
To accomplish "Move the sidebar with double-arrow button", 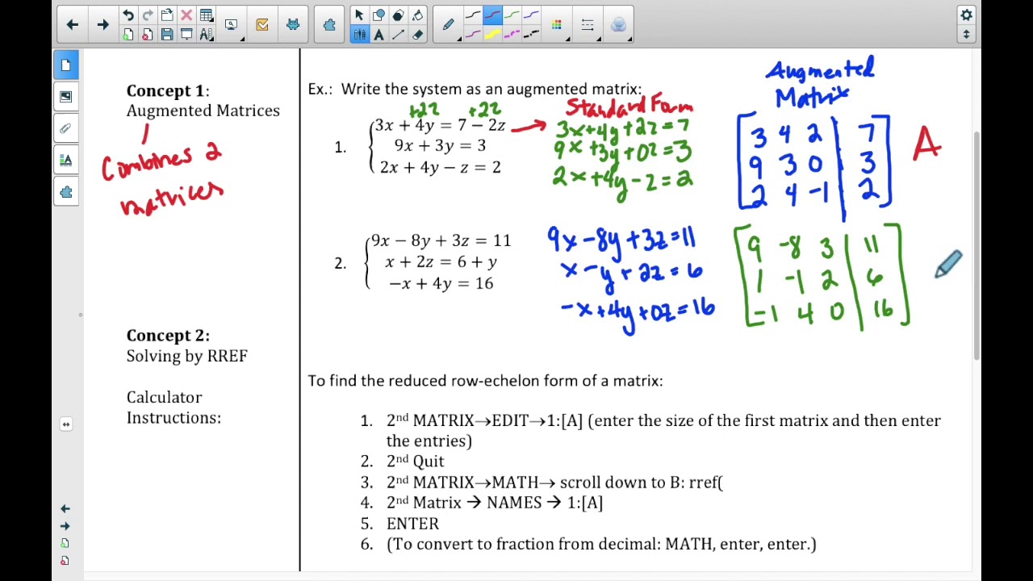I will tap(66, 424).
